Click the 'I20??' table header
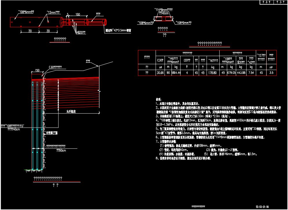 click(x=187, y=60)
